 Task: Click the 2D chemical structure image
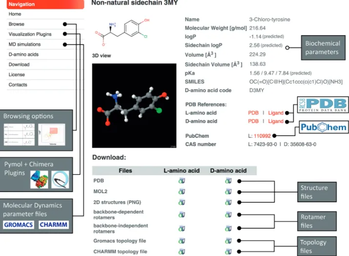point(122,33)
